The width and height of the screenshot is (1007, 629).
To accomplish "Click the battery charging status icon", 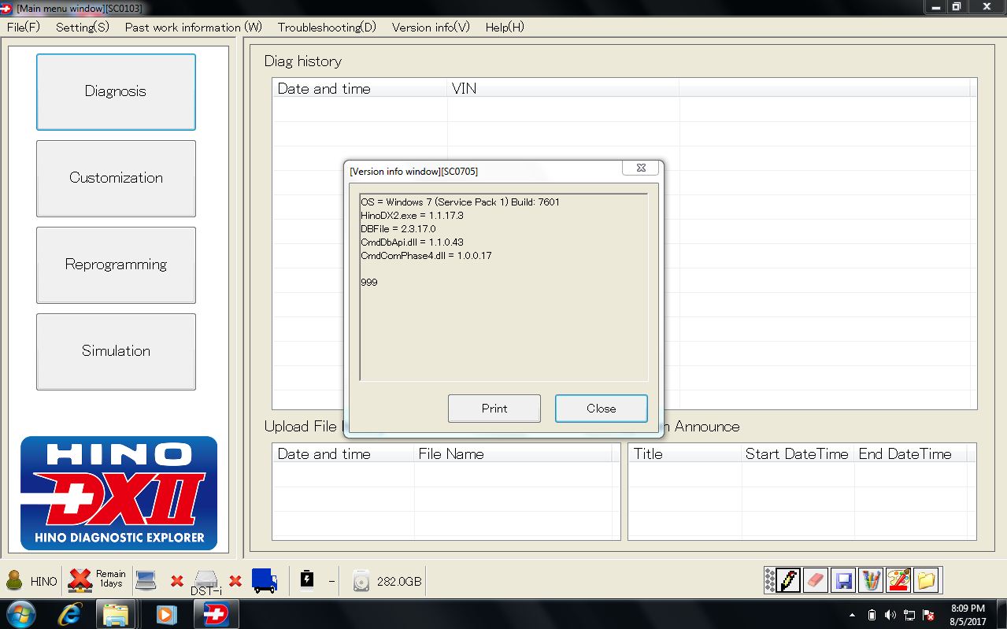I will [307, 580].
